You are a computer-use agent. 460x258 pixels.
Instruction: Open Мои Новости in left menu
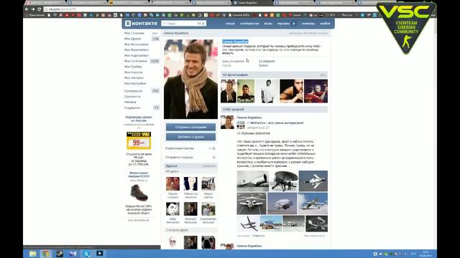click(133, 72)
